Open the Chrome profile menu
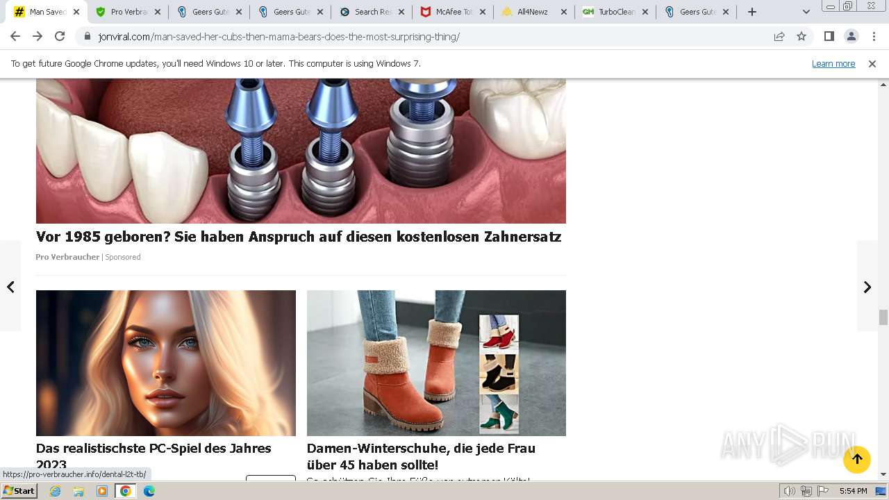The height and width of the screenshot is (500, 889). tap(851, 36)
